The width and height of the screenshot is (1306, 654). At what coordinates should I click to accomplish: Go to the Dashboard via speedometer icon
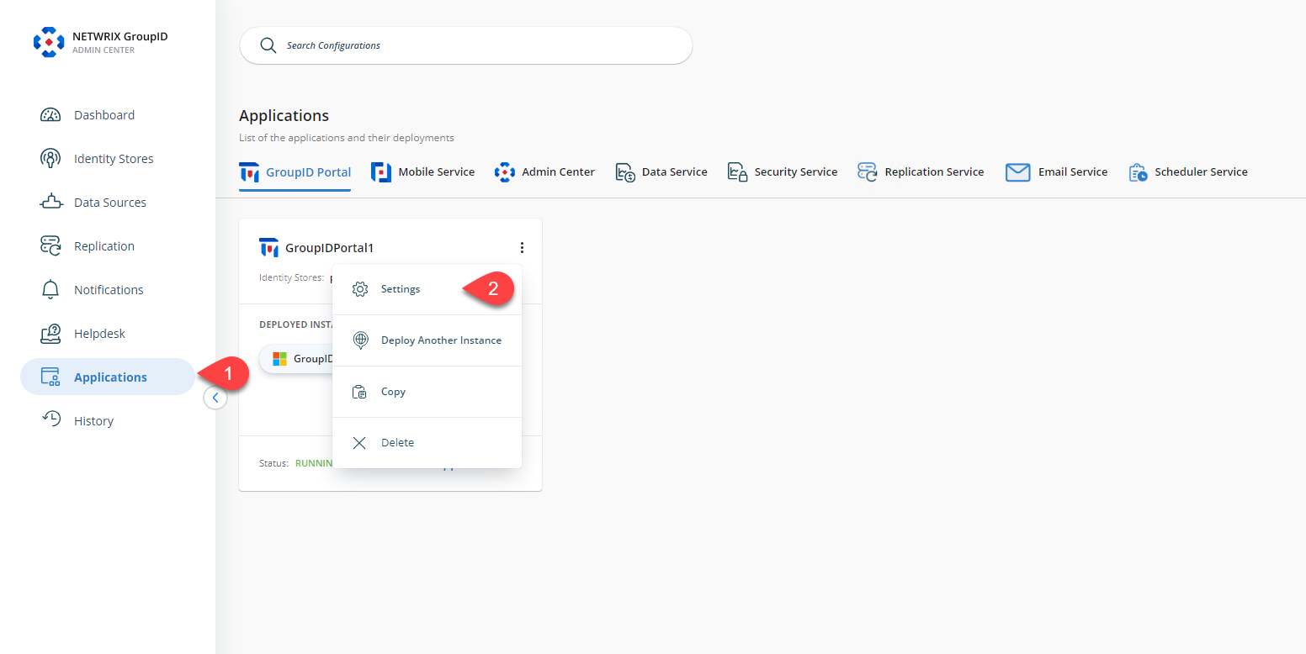pyautogui.click(x=50, y=114)
